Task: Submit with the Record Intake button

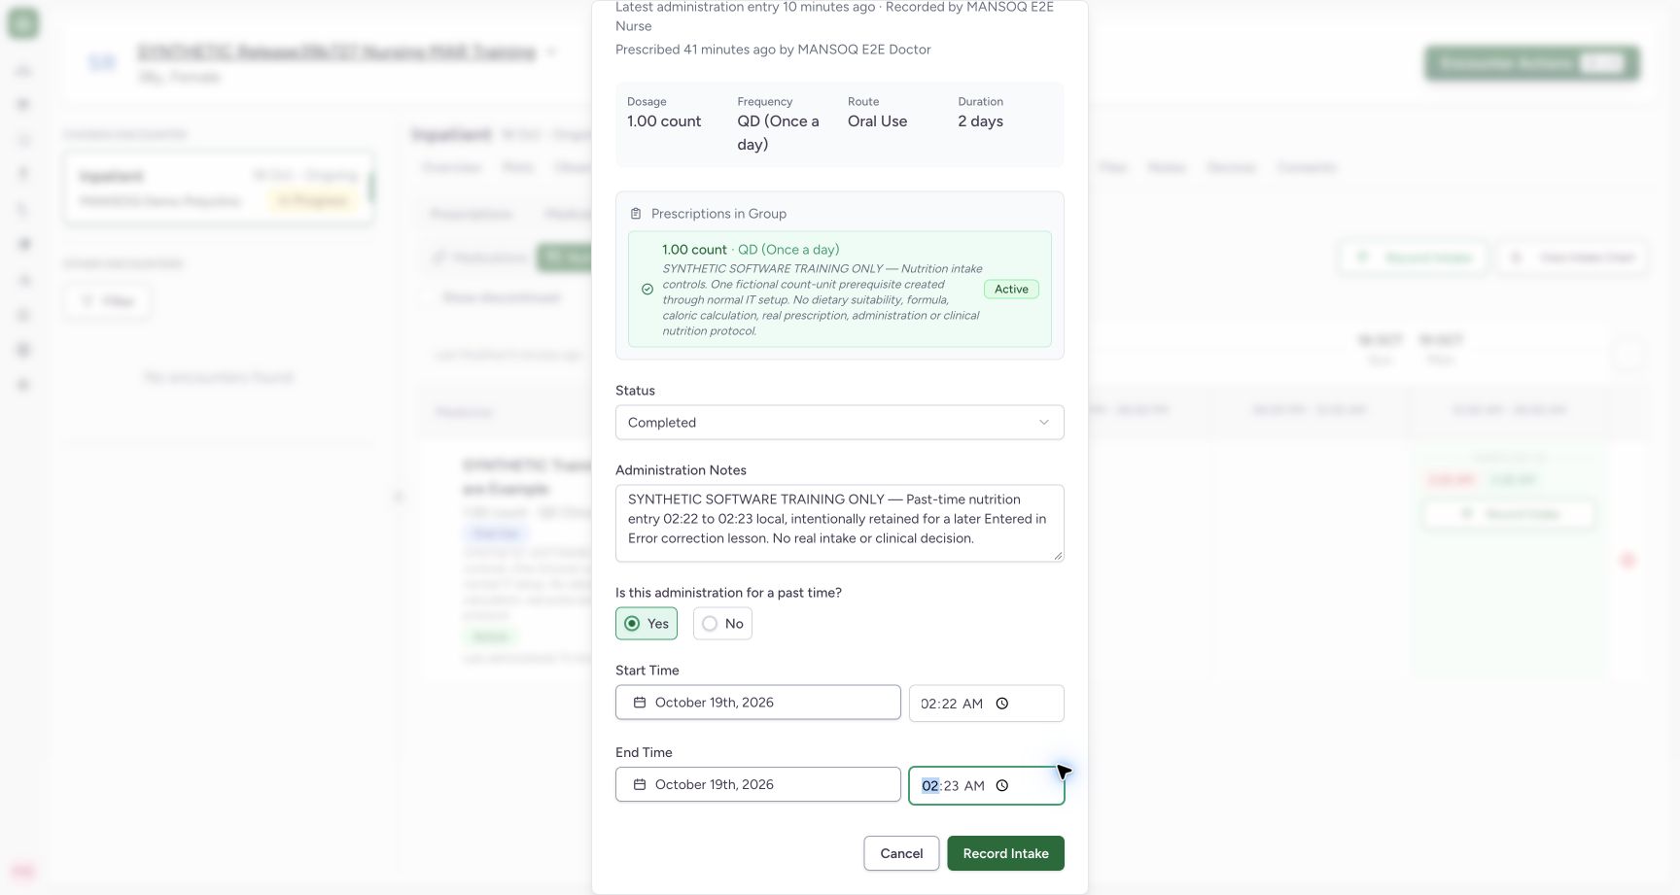Action: (1005, 853)
